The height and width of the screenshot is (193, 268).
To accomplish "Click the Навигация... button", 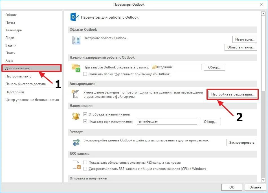I will [245, 39].
